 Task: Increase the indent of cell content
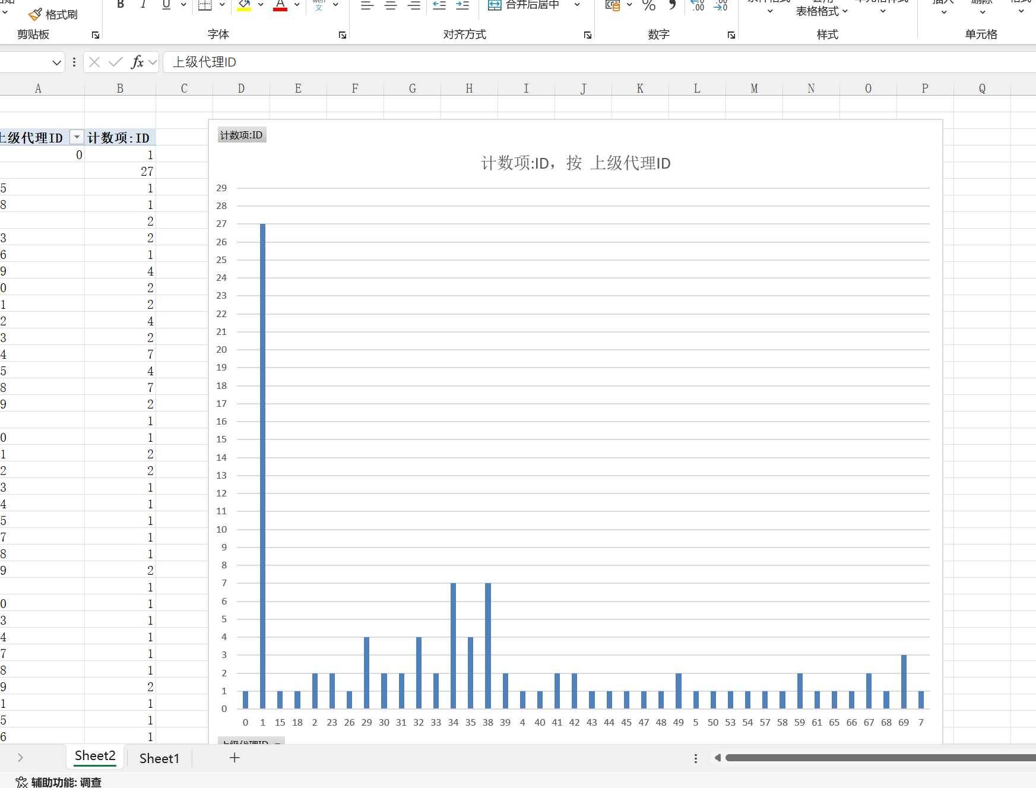pos(462,5)
